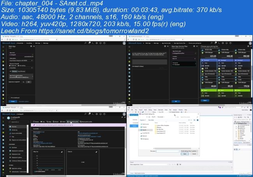This screenshot has width=253, height=177.
Task: Toggle preview pane icon in file dialog
Action: coord(194,120)
